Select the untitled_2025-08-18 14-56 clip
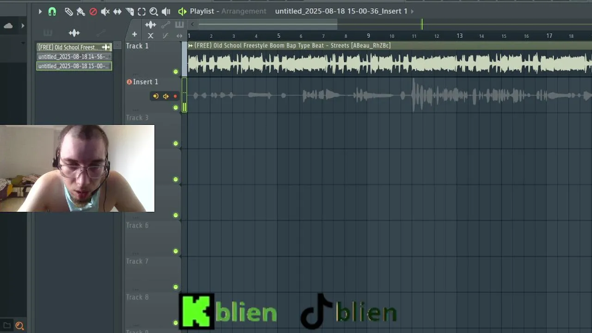 (74, 56)
